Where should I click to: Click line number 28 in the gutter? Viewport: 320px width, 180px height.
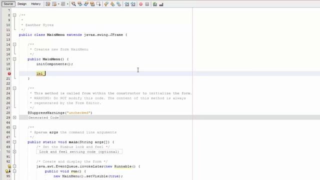coord(8,112)
